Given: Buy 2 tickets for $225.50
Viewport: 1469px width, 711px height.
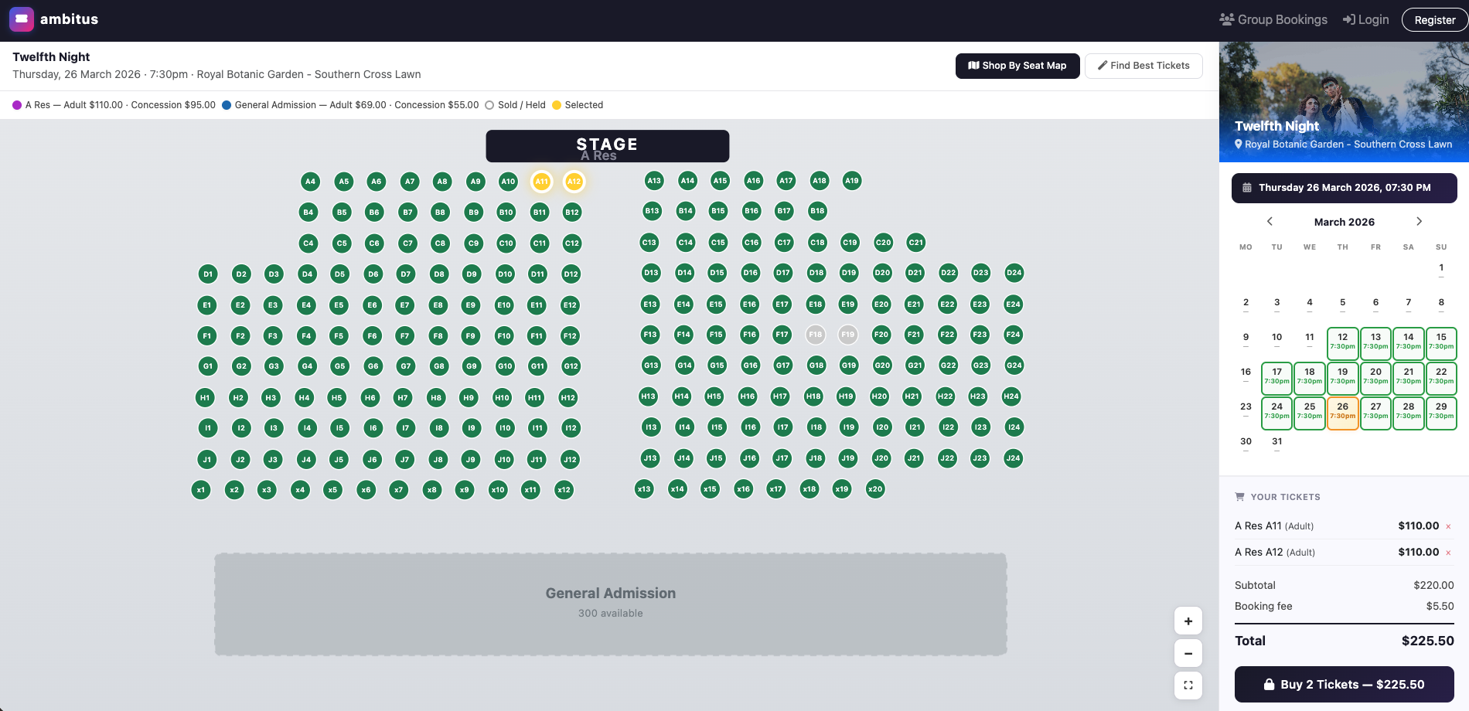Looking at the screenshot, I should pos(1344,684).
